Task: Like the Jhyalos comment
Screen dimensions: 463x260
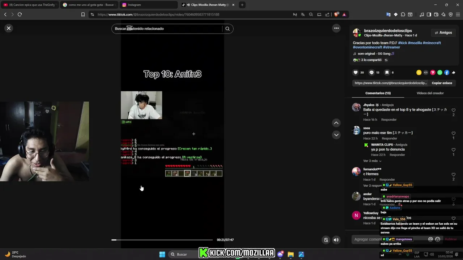Action: coord(453,110)
